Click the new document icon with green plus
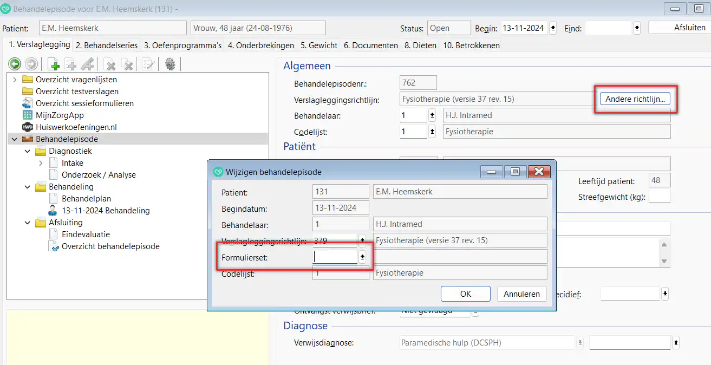The width and height of the screenshot is (711, 365). point(54,64)
